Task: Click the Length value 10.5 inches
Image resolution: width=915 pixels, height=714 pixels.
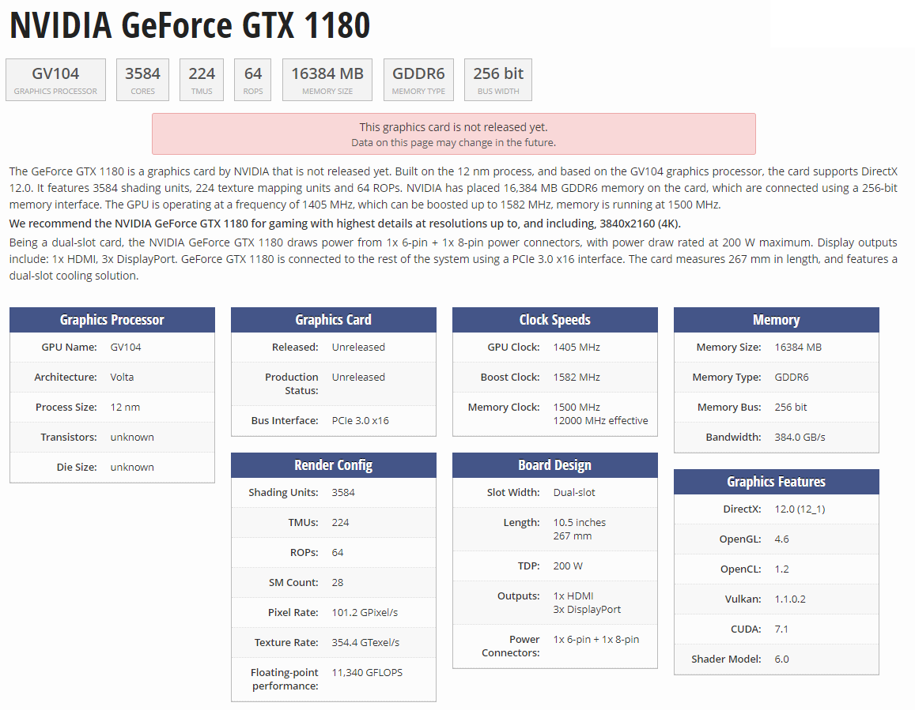Action: [580, 523]
